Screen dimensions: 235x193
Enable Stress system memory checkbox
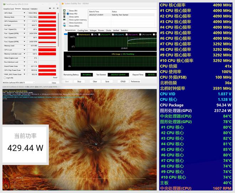(68, 20)
